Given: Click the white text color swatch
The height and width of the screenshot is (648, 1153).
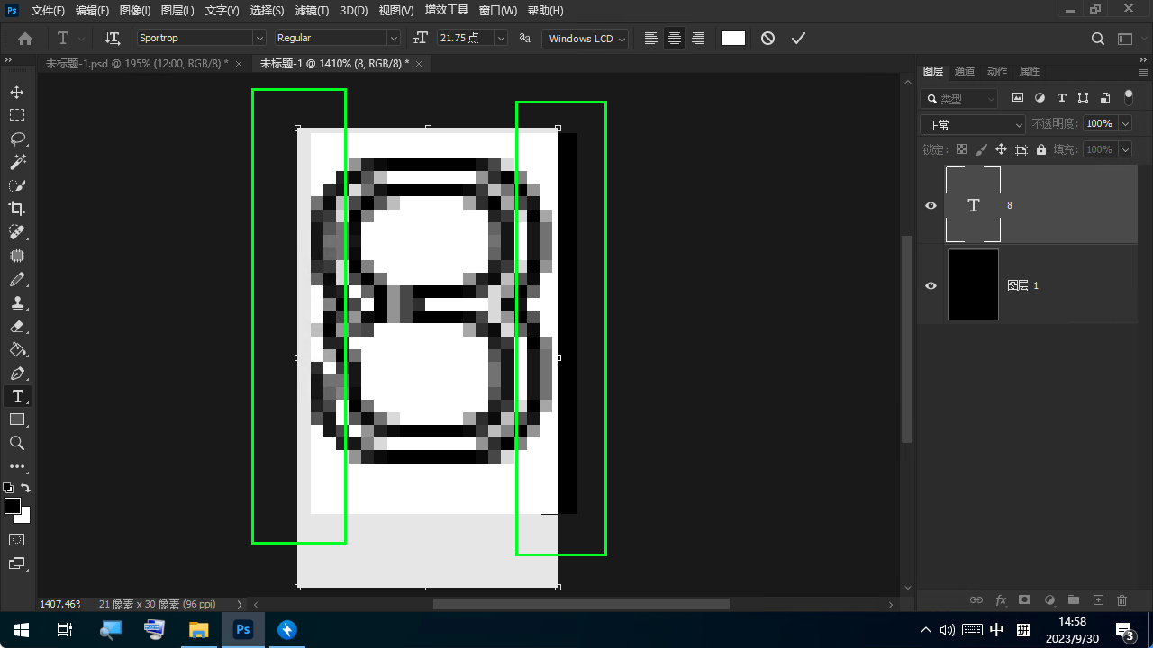Looking at the screenshot, I should 733,38.
